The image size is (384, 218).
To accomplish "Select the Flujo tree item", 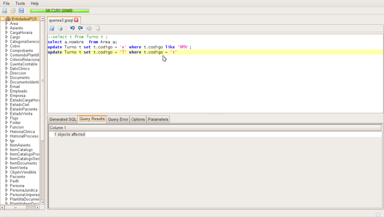I will tap(14, 118).
